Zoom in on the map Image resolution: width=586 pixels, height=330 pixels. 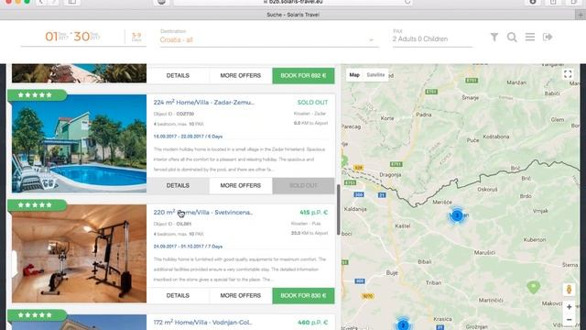(569, 307)
